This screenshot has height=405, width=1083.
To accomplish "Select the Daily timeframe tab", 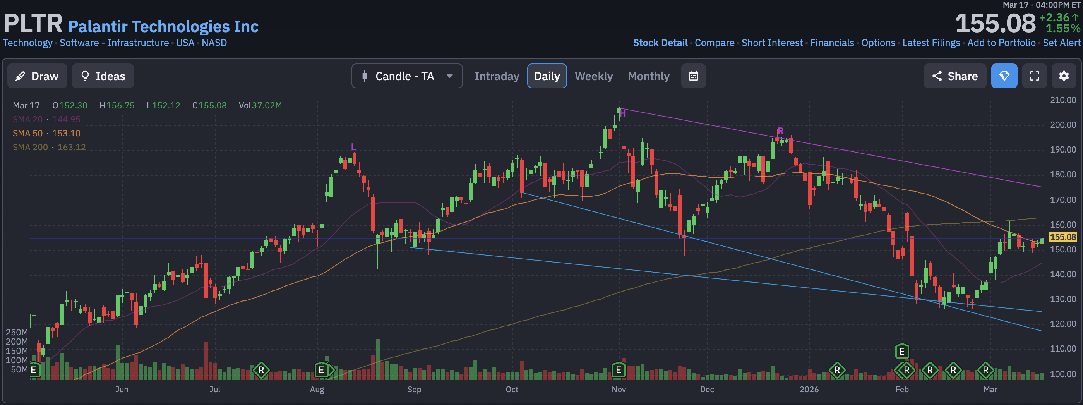I will pos(547,76).
